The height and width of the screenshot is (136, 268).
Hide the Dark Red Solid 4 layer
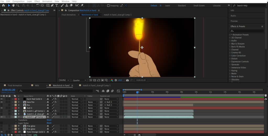2,99
